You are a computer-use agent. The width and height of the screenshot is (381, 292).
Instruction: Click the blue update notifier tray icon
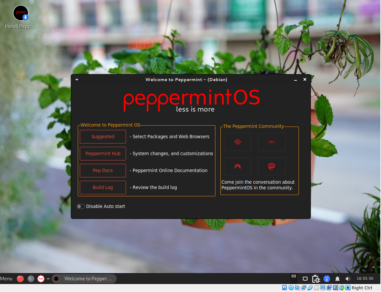(x=327, y=279)
